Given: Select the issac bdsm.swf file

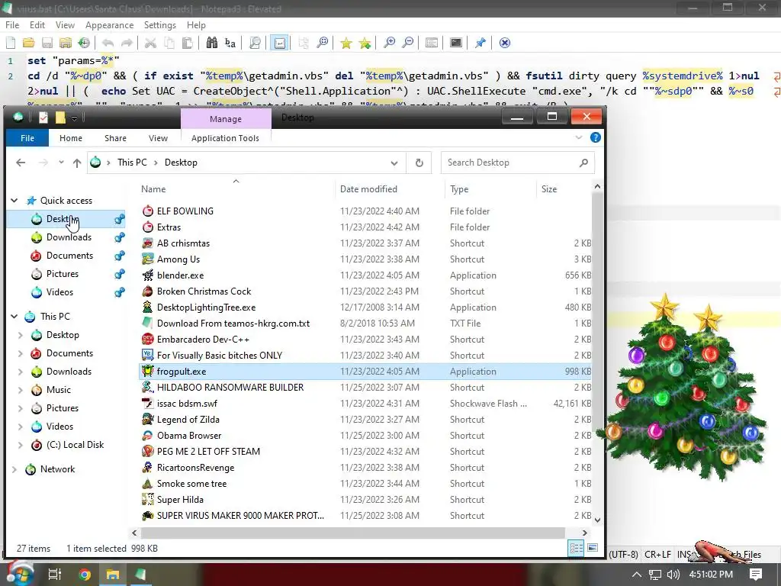Looking at the screenshot, I should 365,404.
